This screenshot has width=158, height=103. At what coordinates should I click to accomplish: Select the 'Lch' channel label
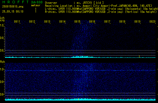click(x=2, y=18)
